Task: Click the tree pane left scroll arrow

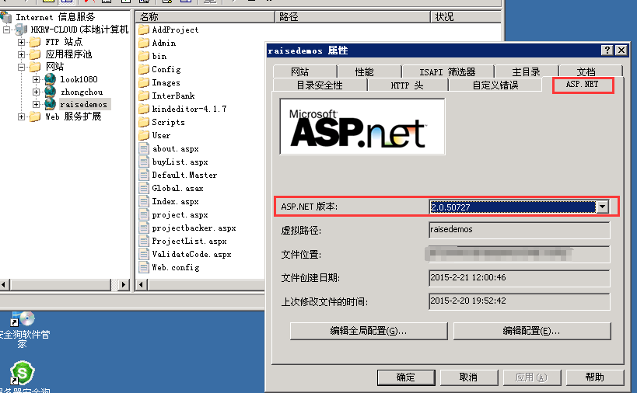Action: (x=5, y=285)
